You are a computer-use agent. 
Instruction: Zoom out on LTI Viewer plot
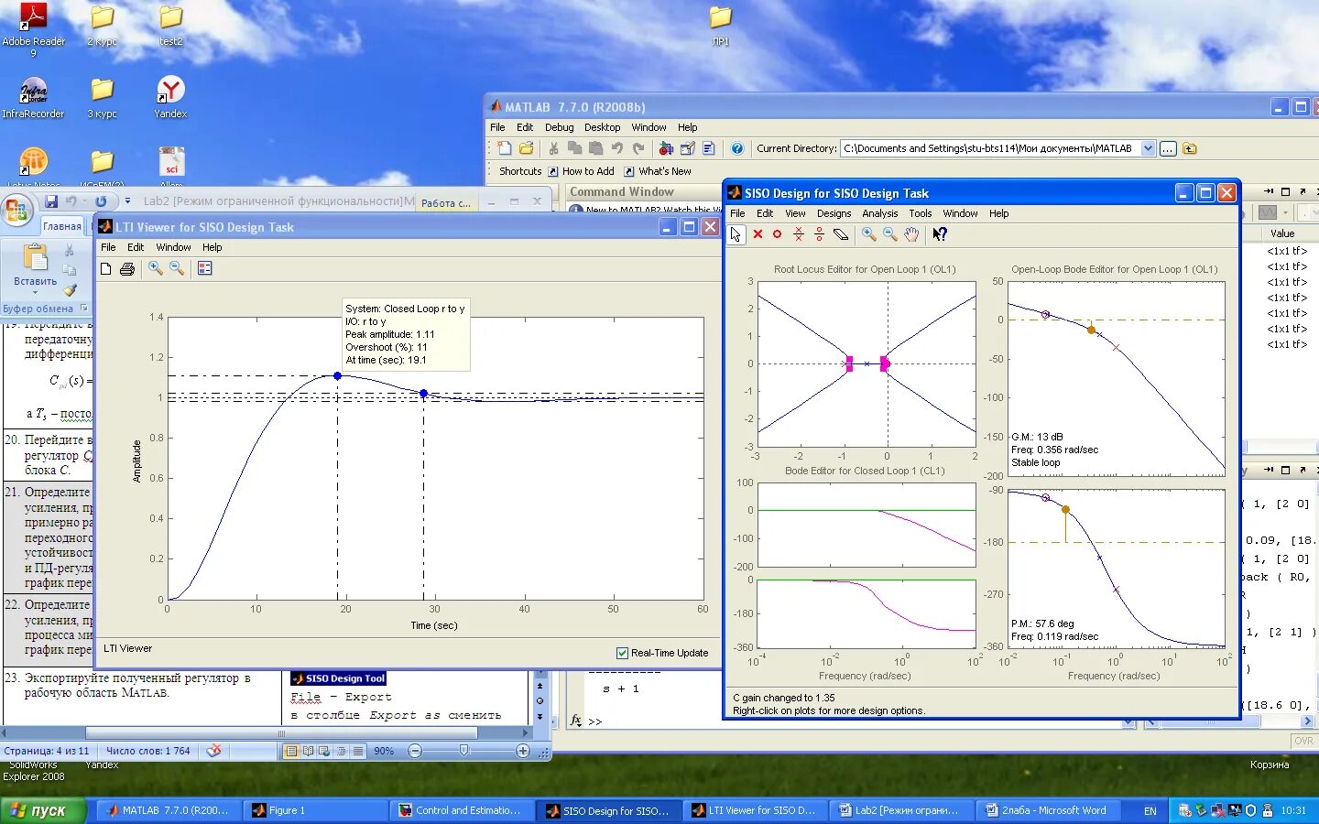(177, 268)
